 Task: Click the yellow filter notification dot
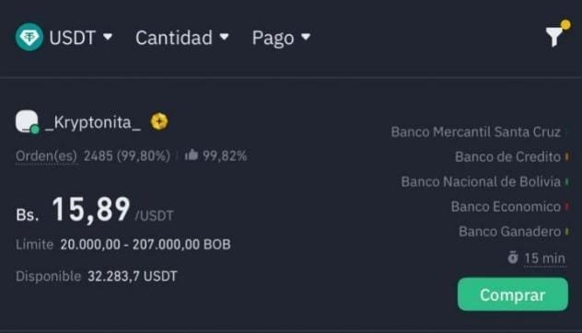coord(565,25)
